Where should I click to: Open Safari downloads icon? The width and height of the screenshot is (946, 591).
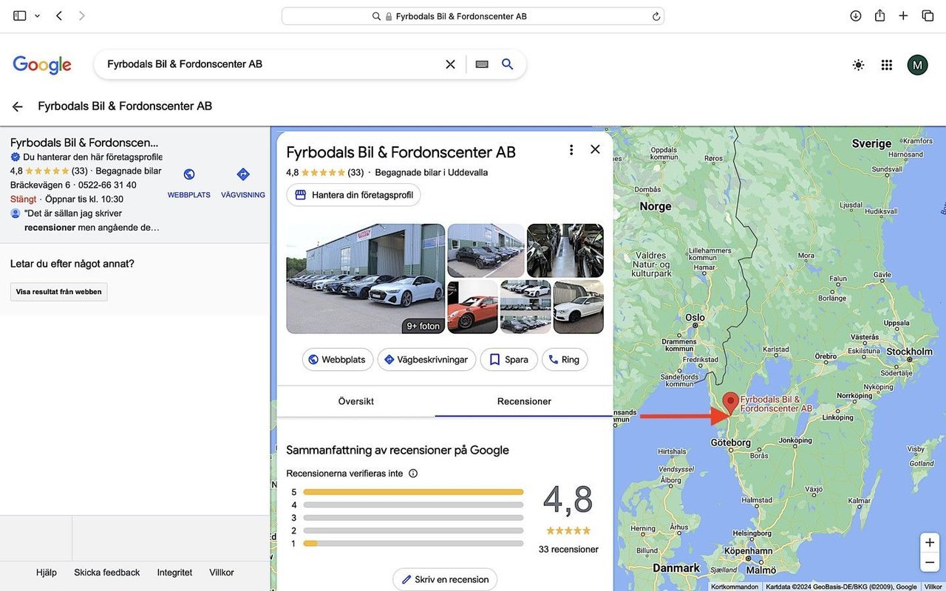(855, 16)
